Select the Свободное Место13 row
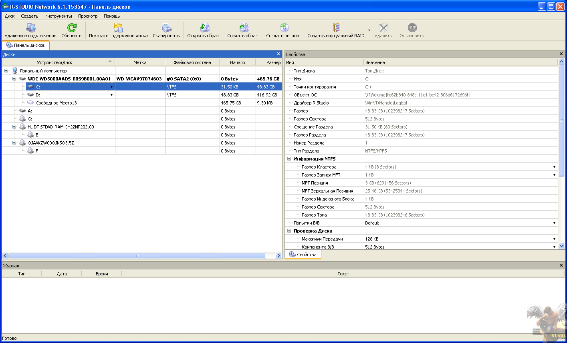 click(142, 103)
